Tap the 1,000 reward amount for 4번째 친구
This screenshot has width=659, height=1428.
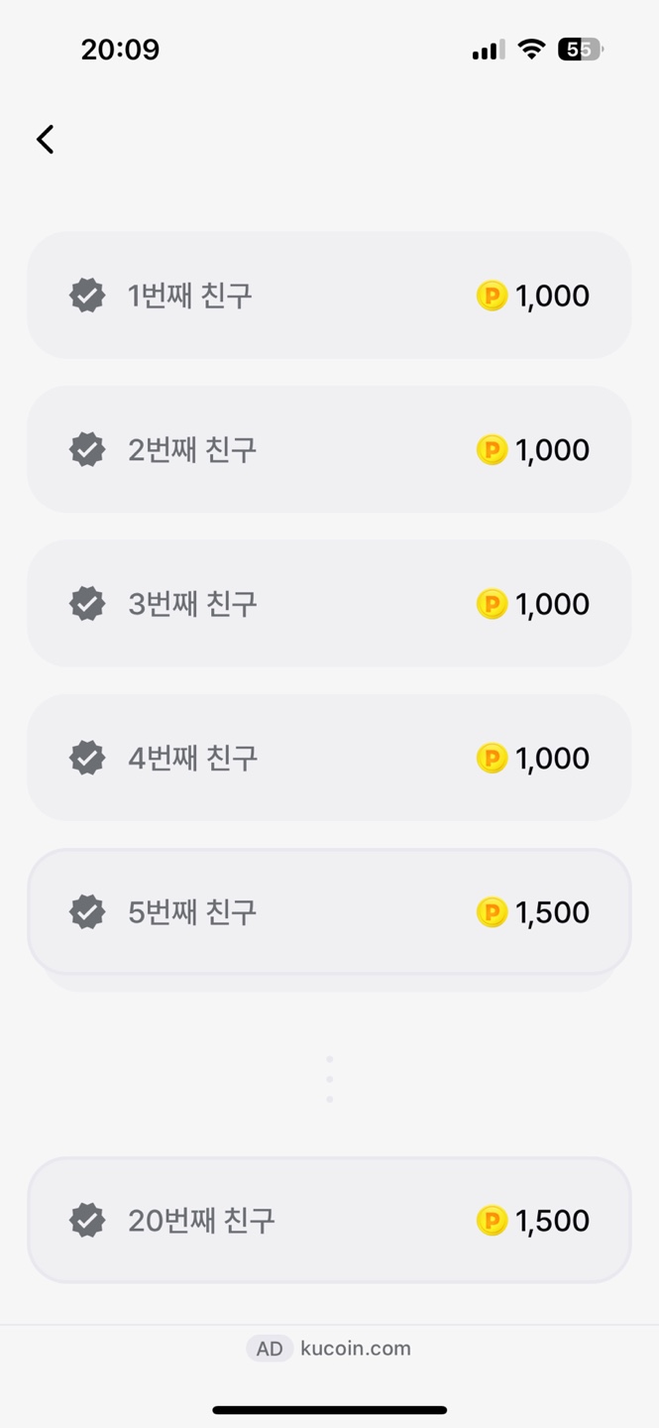tap(551, 758)
